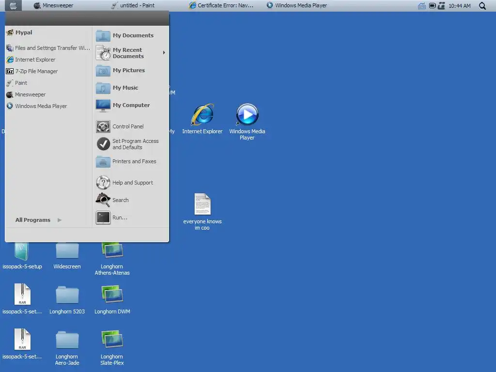Click the Apple logo start button
Image resolution: width=496 pixels, height=372 pixels.
(x=13, y=5)
